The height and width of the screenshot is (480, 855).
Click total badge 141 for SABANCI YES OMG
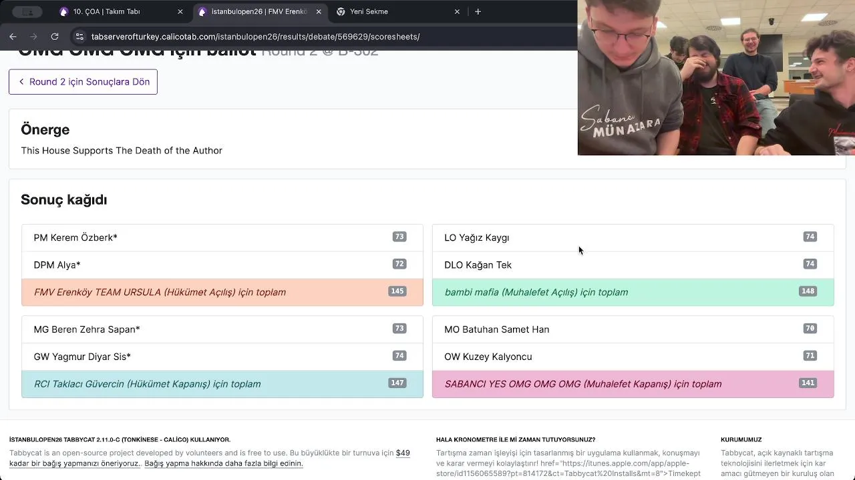pyautogui.click(x=808, y=383)
